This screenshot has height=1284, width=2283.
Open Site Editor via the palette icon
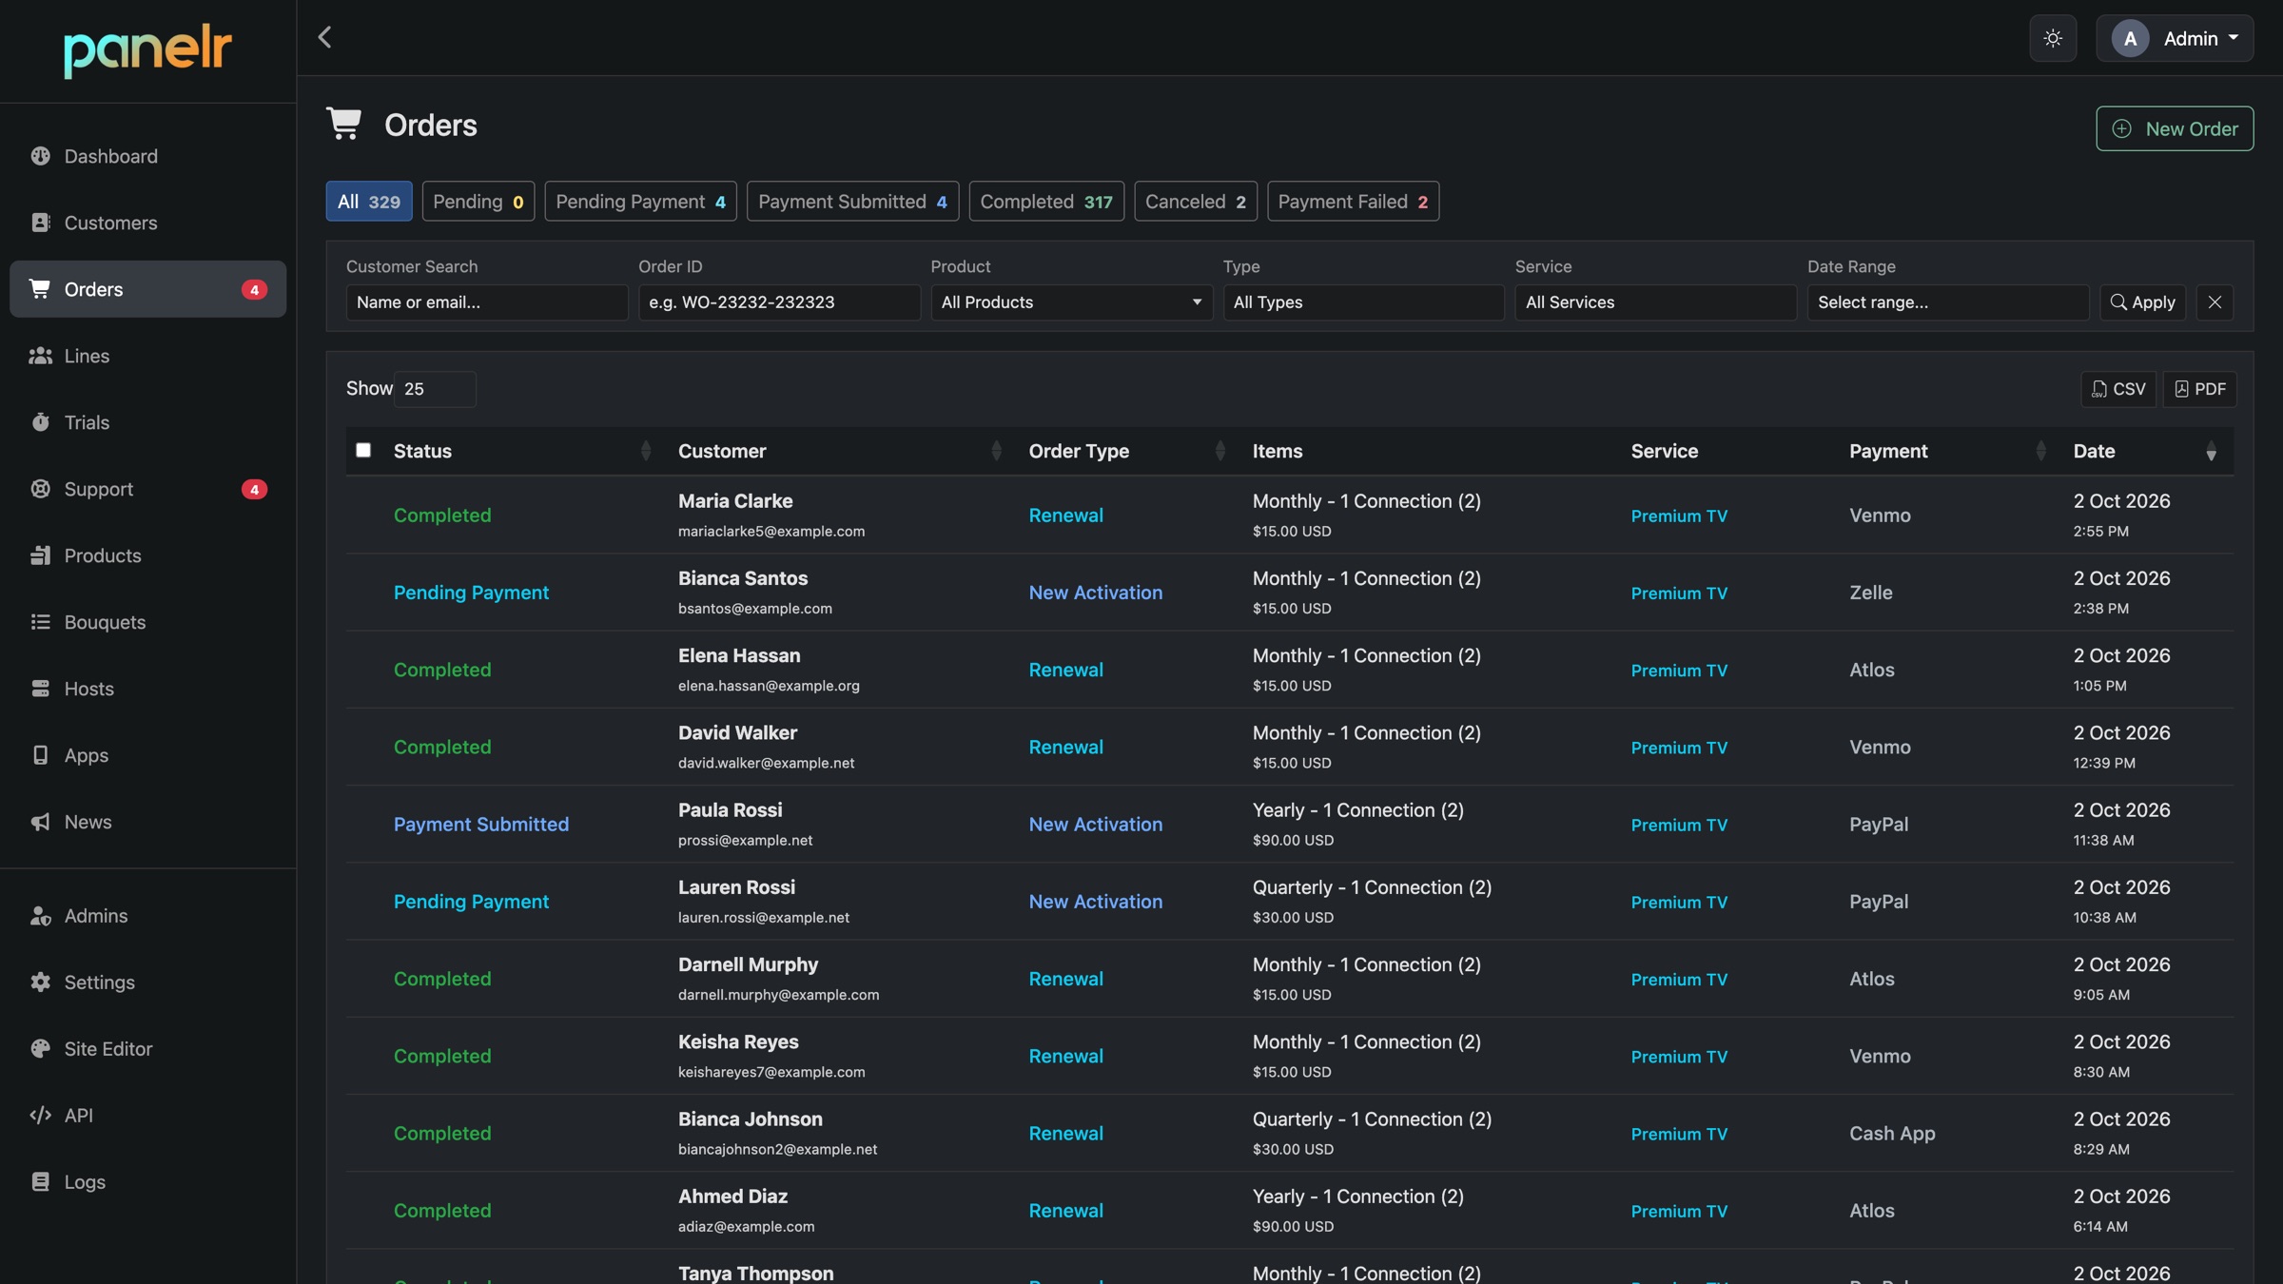40,1049
